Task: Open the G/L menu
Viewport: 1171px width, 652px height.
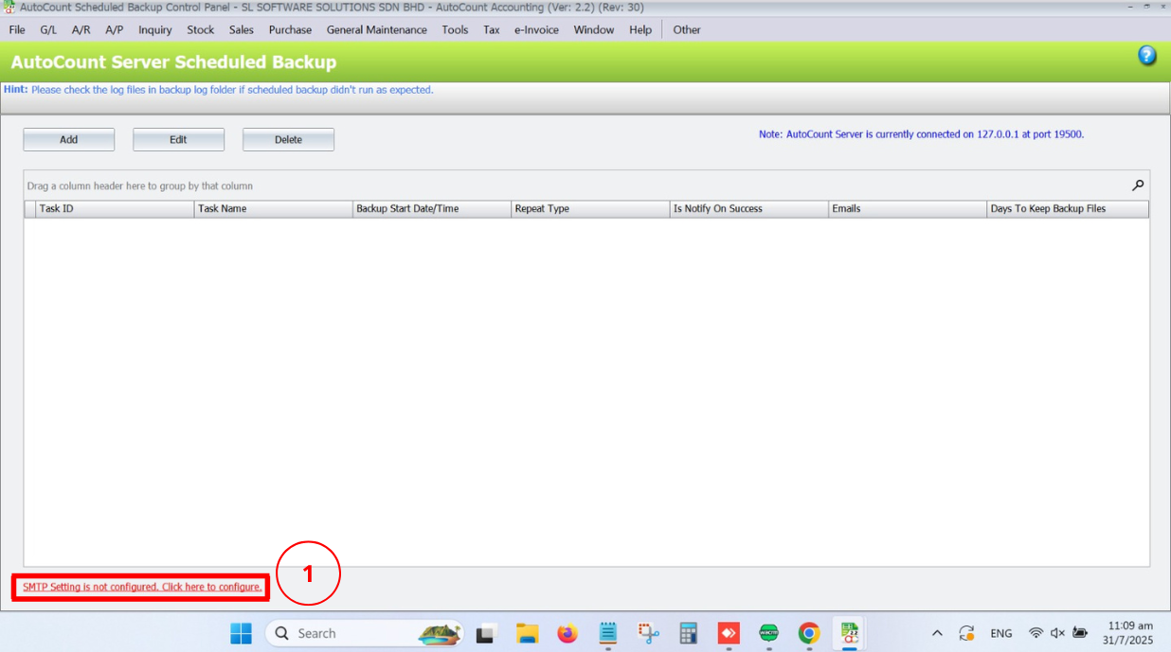Action: coord(48,29)
